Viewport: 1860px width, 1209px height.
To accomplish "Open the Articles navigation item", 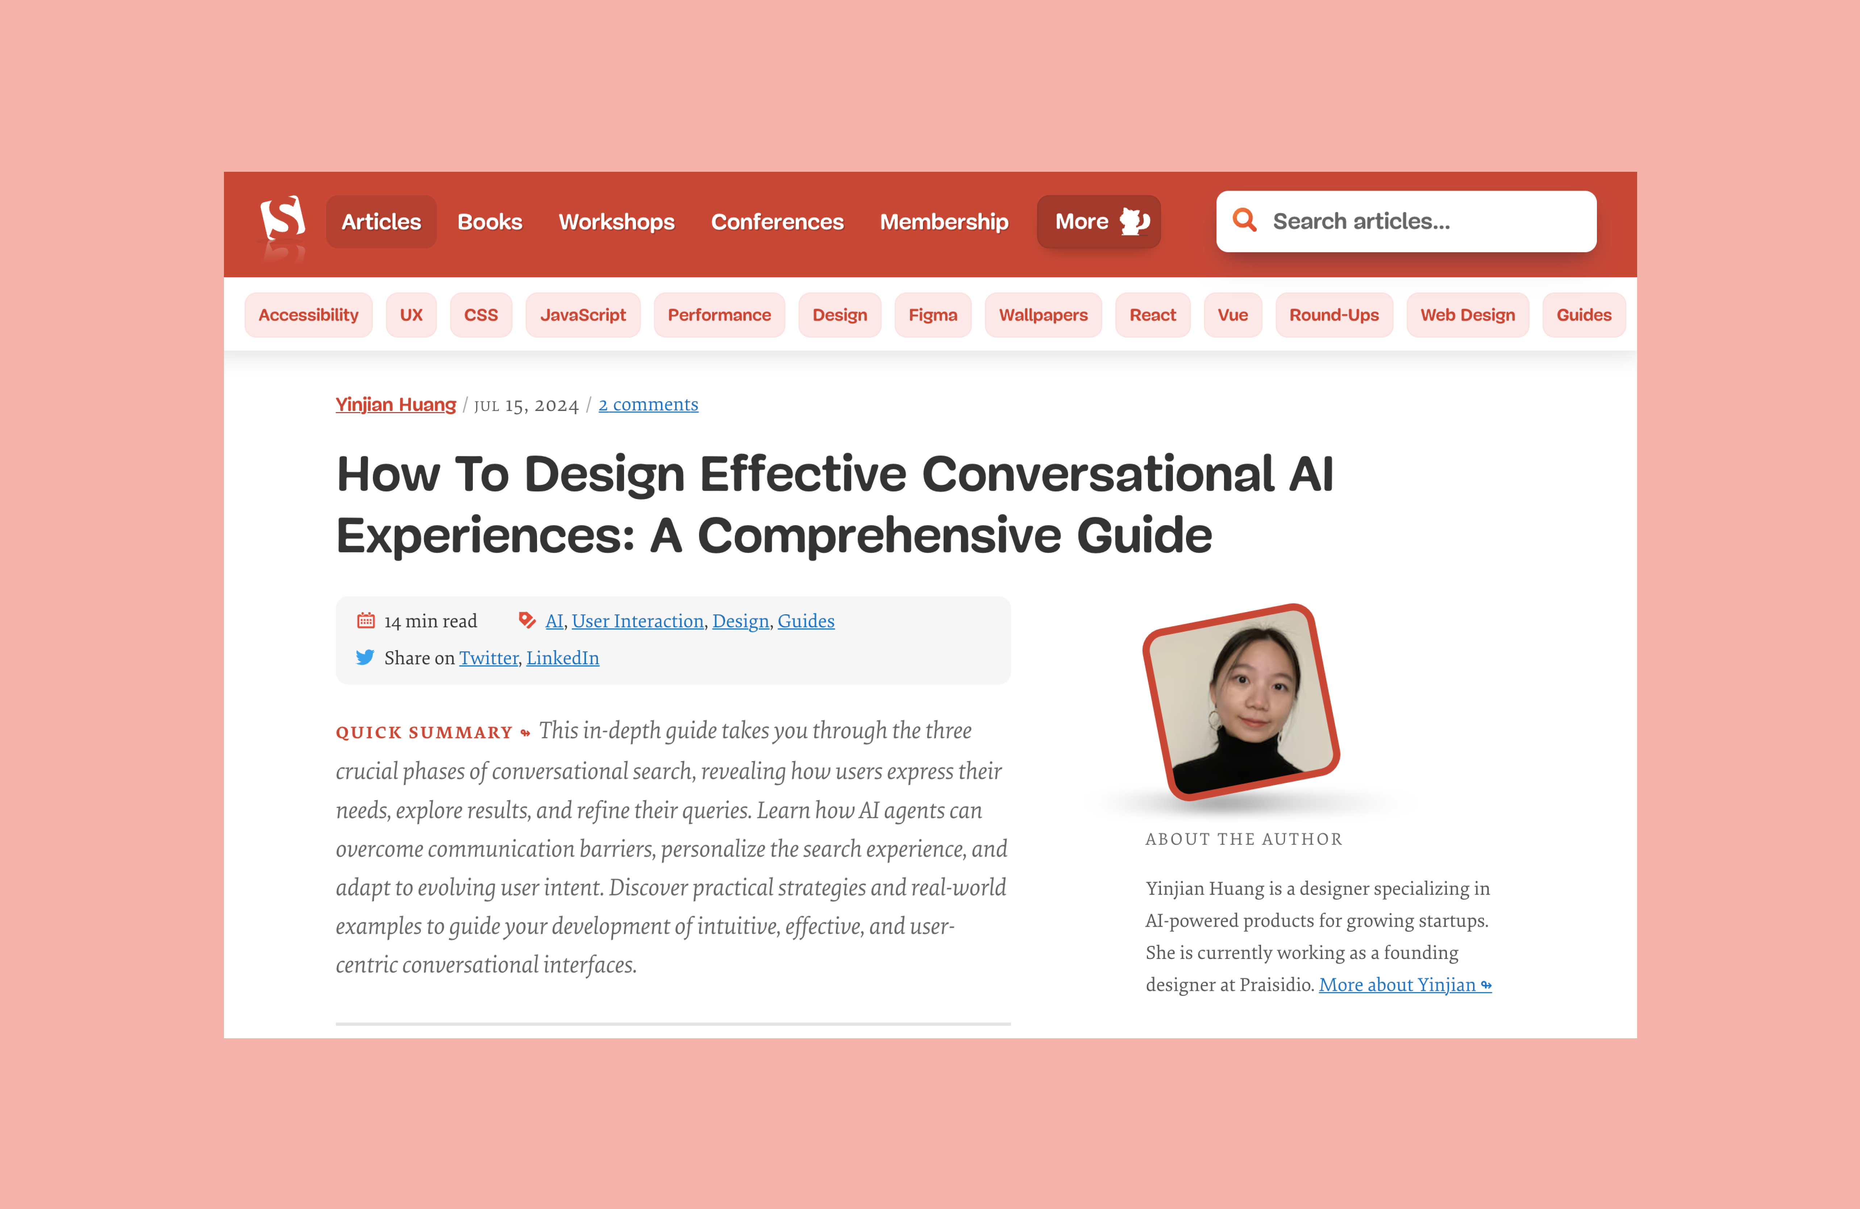I will tap(380, 221).
